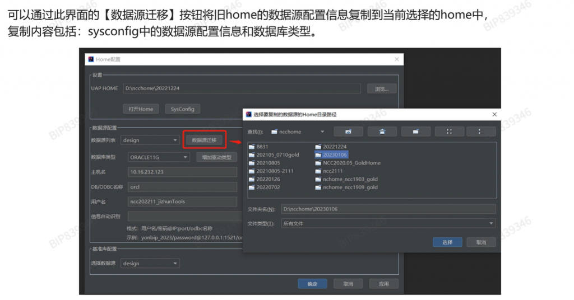Select the 8831 folder icon
Screen dimensions: 574x300
[252, 147]
